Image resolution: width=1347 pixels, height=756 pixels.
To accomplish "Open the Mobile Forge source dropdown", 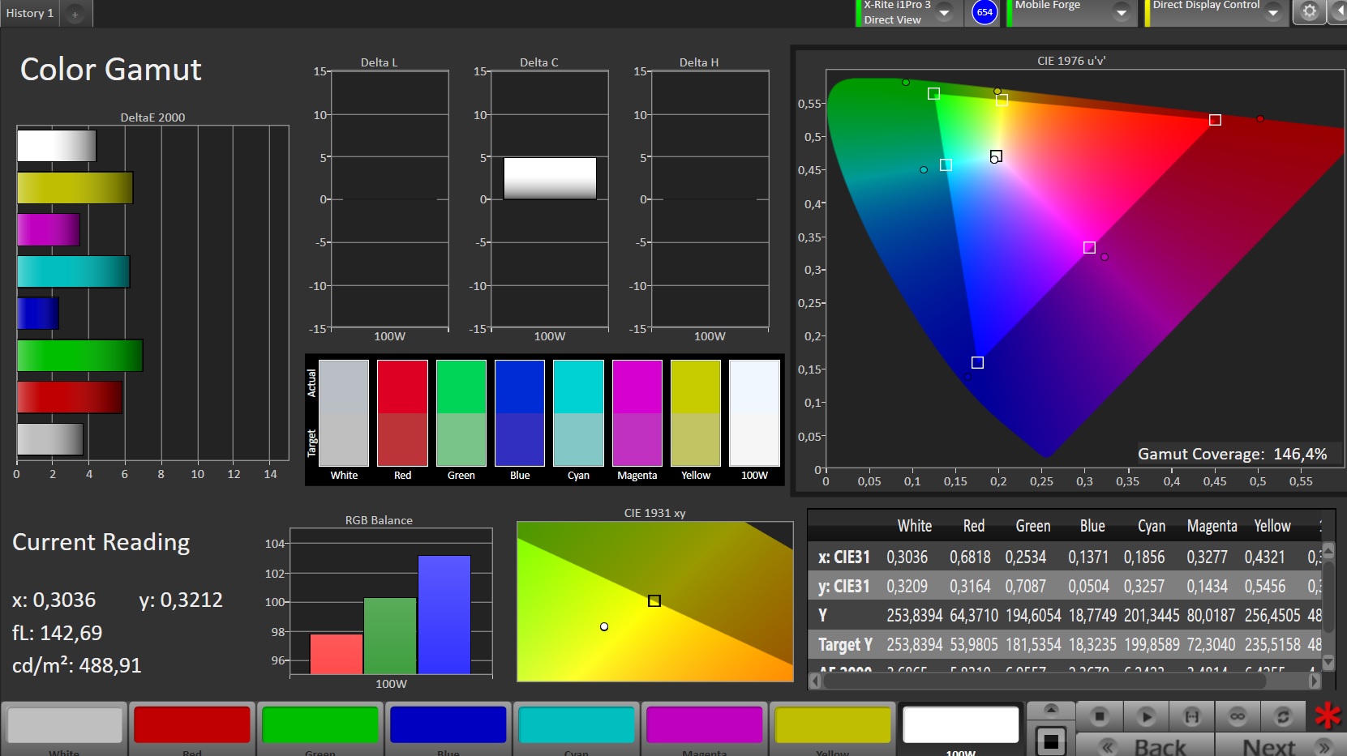I will [x=1121, y=12].
